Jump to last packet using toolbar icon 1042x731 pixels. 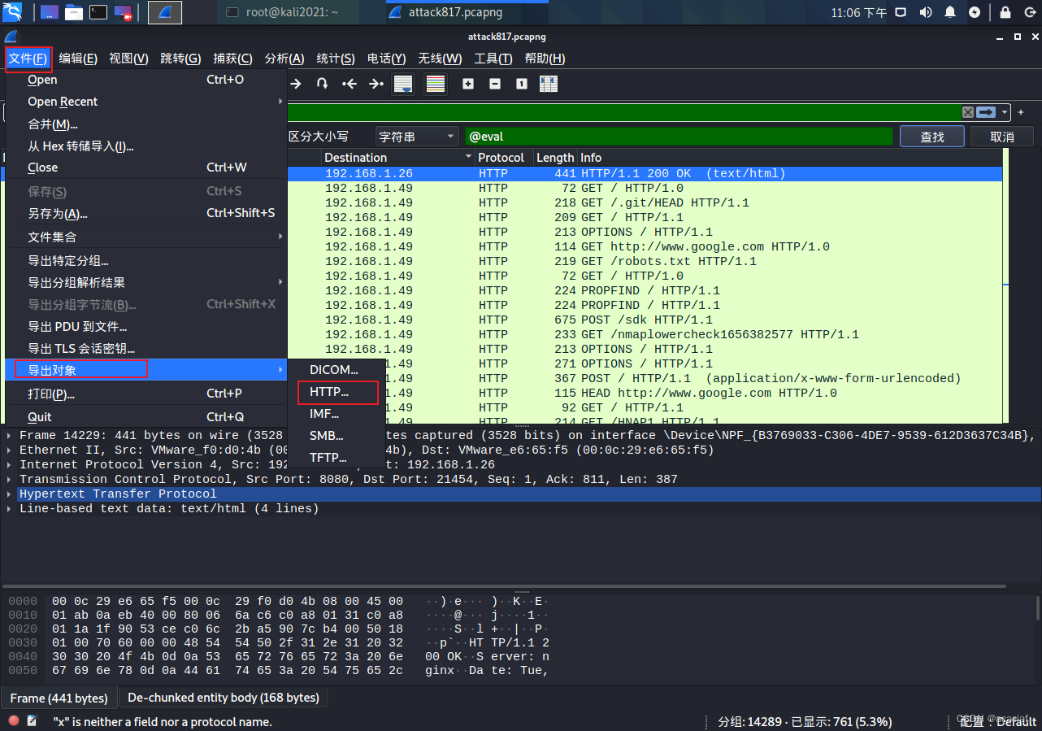coord(376,84)
